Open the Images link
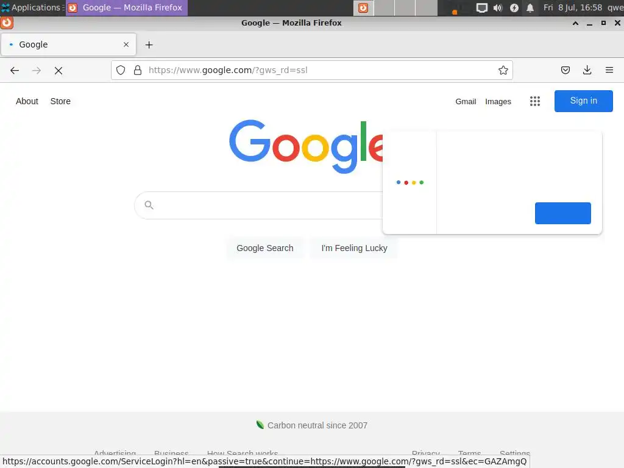 [x=498, y=102]
